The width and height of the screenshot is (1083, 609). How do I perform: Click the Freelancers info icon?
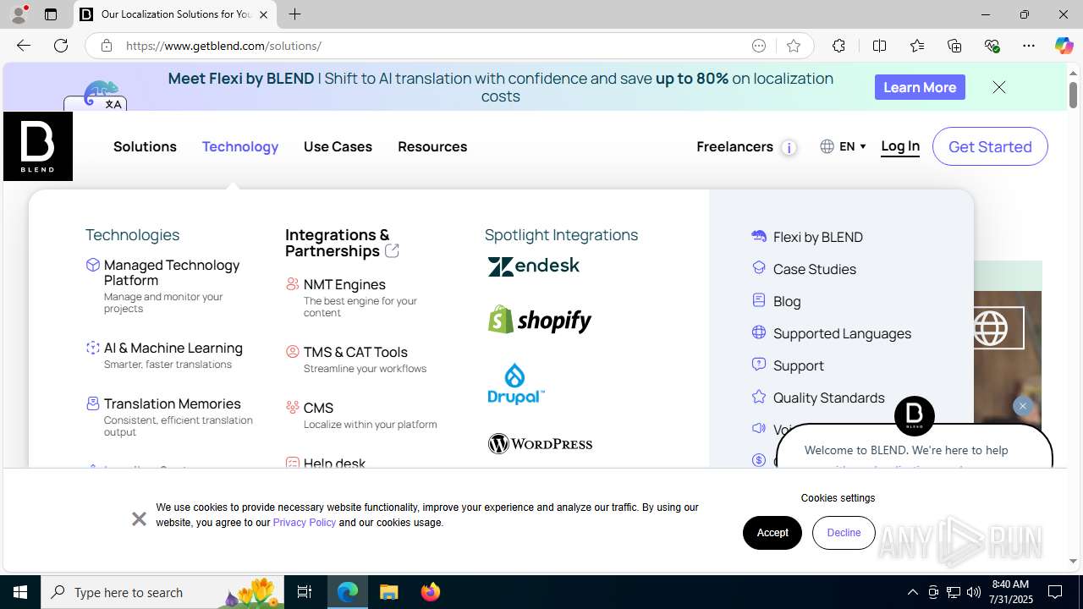pos(789,148)
